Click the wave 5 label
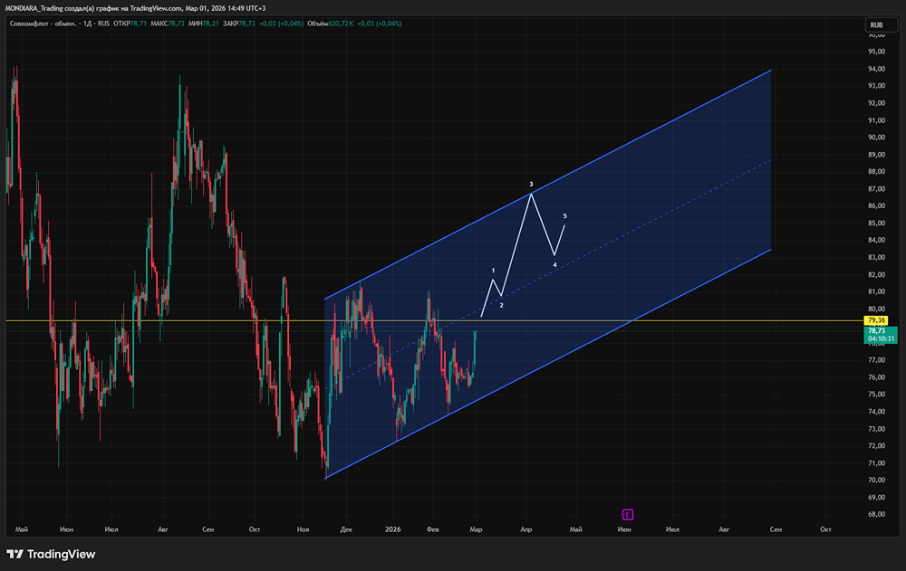This screenshot has height=571, width=906. click(x=565, y=216)
